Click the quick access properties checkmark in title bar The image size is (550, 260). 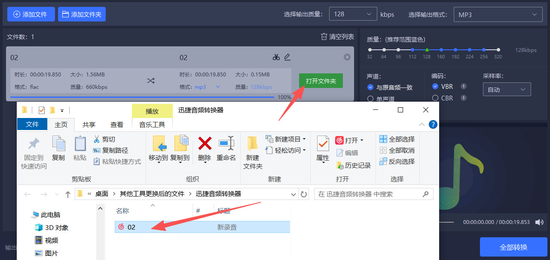42,110
